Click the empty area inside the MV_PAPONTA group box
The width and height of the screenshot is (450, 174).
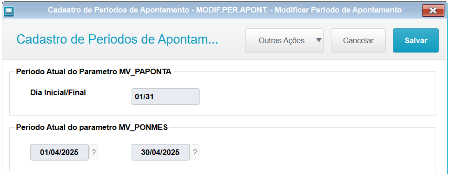(316, 95)
